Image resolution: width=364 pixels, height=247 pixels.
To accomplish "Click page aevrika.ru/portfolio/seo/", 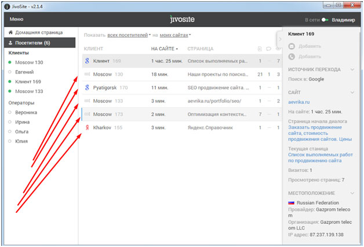I will pyautogui.click(x=214, y=101).
